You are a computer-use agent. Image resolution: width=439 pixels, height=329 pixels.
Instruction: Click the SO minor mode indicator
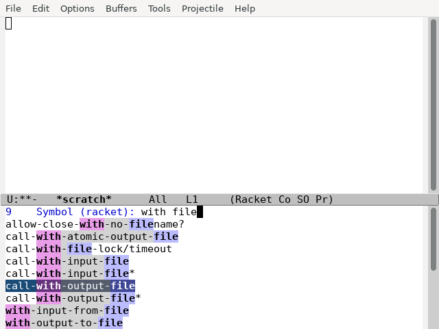[303, 199]
